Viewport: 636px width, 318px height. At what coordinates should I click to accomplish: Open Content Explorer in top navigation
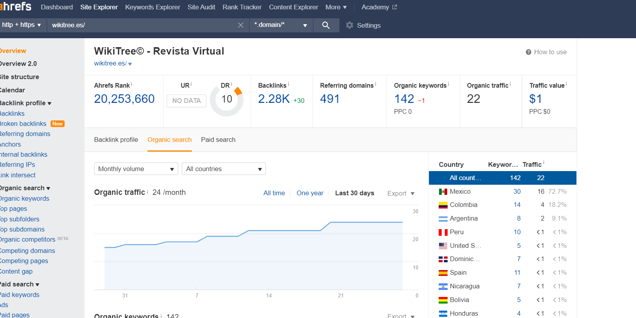[293, 7]
